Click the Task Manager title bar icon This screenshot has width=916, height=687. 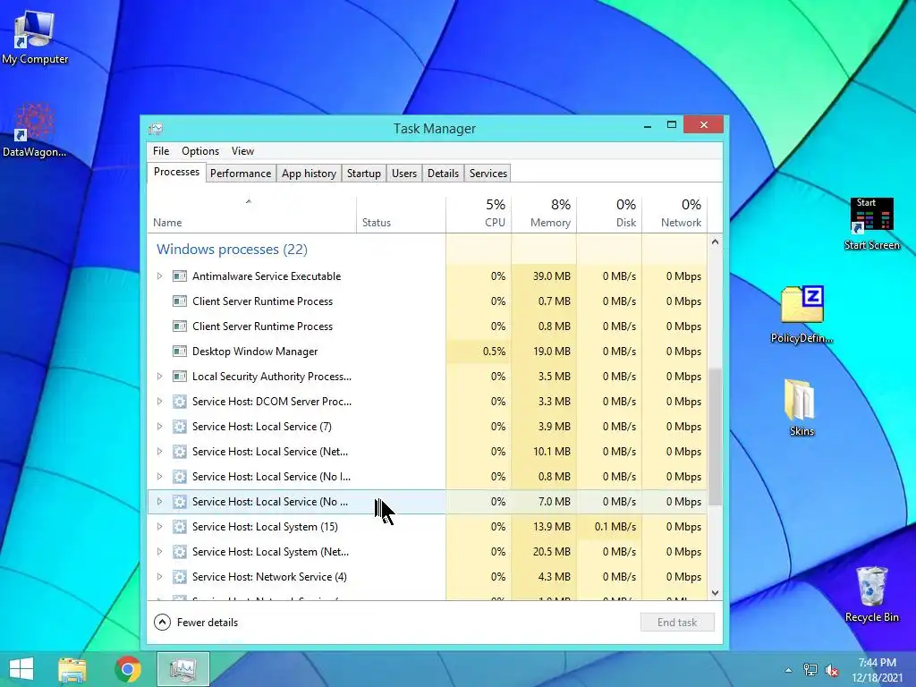point(156,129)
